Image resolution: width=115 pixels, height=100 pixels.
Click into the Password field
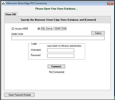[61, 56]
